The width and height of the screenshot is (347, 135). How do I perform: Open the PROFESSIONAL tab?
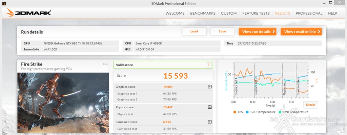click(x=309, y=13)
